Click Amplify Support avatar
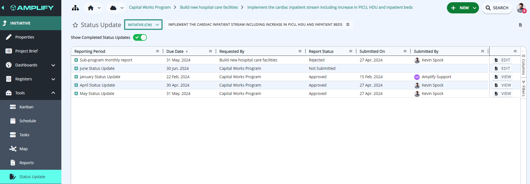The width and height of the screenshot is (530, 184). pyautogui.click(x=417, y=77)
